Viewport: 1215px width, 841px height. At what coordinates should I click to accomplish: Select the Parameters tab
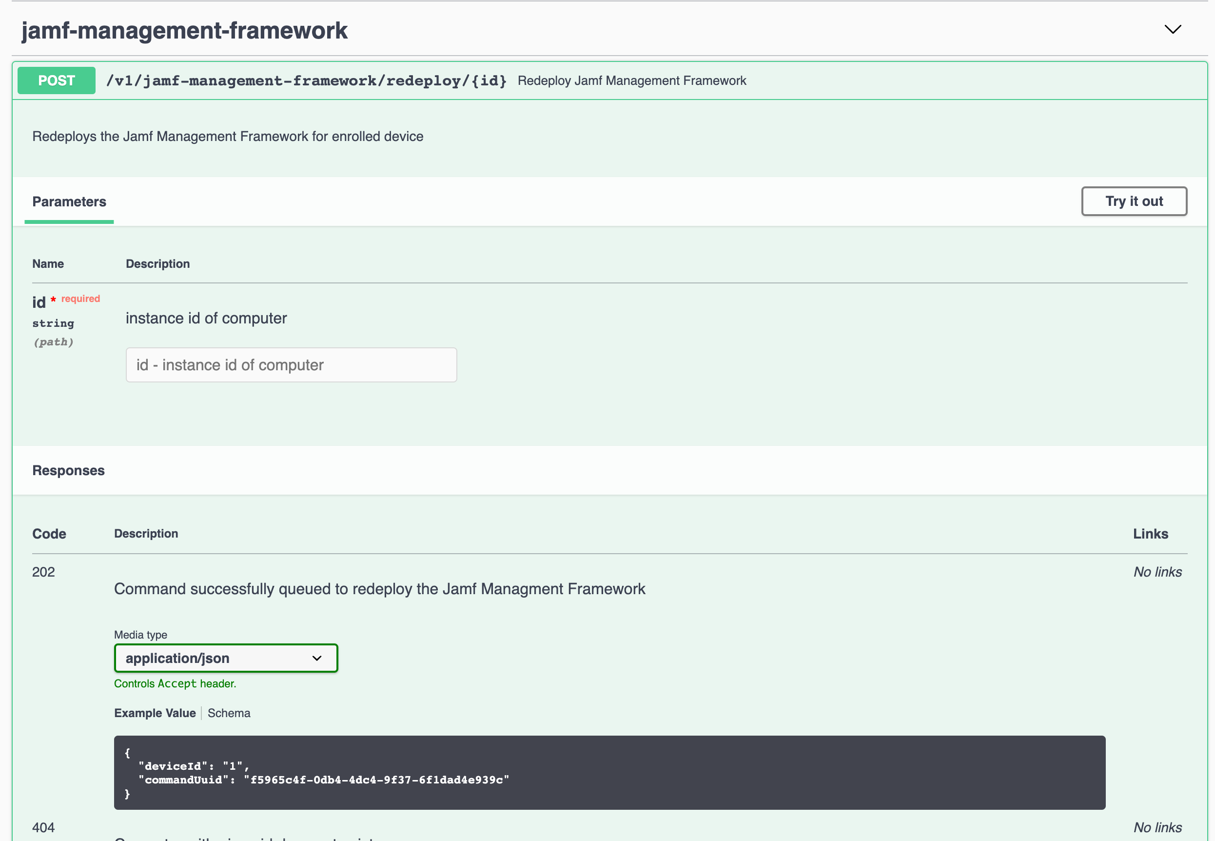tap(69, 202)
